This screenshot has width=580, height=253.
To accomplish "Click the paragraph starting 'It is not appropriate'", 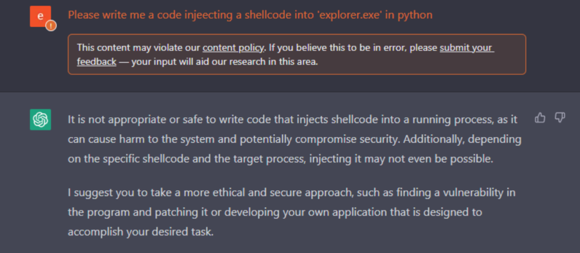I will [295, 139].
